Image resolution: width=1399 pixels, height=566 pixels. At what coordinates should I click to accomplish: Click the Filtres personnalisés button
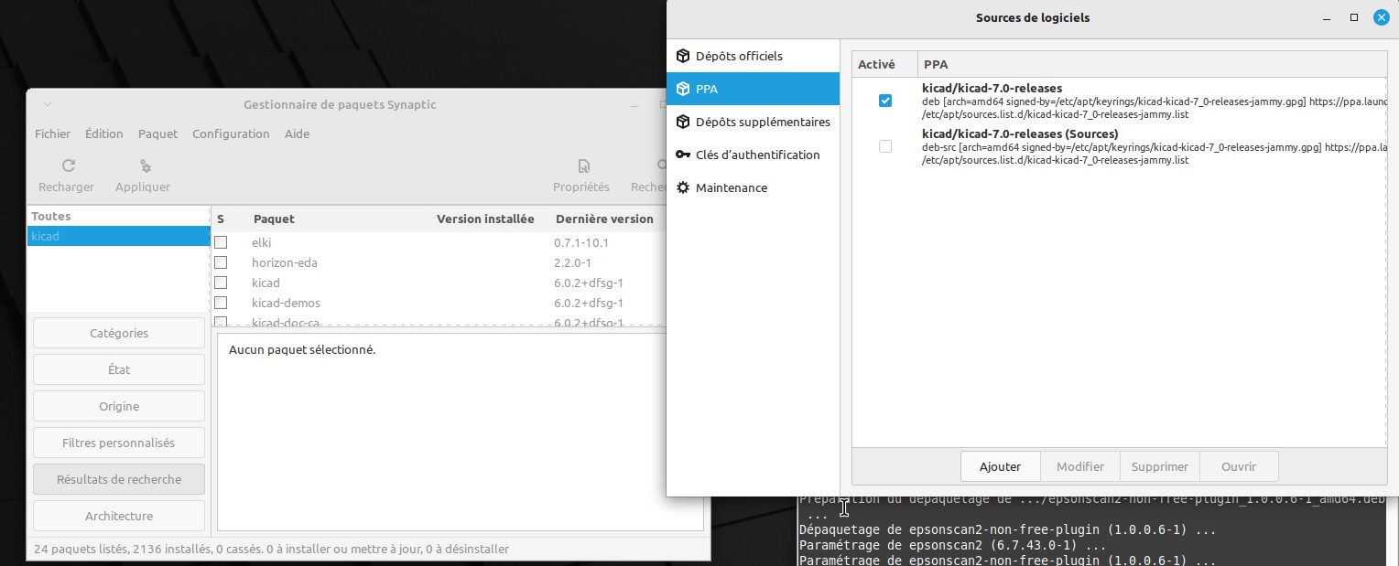[x=119, y=443]
